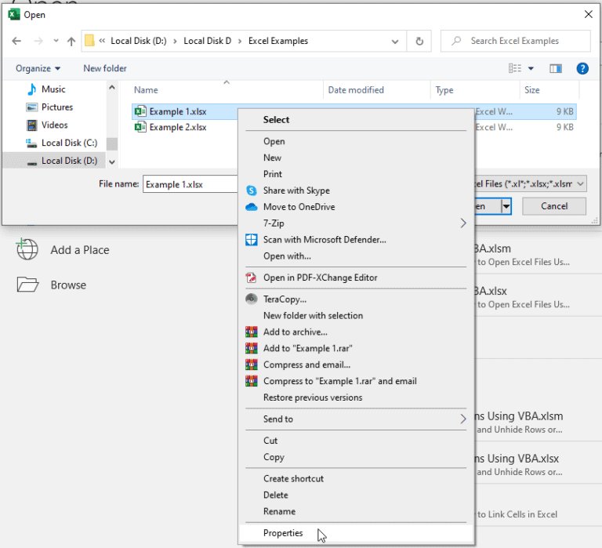Create a New folder

[105, 68]
